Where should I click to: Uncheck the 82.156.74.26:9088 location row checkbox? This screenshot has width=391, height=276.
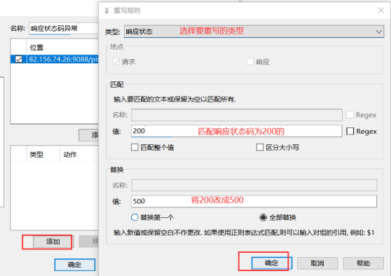point(19,59)
